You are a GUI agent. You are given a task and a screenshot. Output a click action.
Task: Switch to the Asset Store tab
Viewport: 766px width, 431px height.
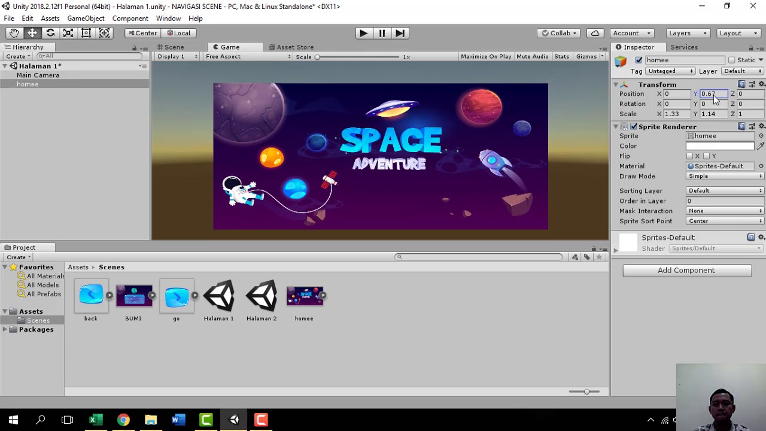coord(291,47)
